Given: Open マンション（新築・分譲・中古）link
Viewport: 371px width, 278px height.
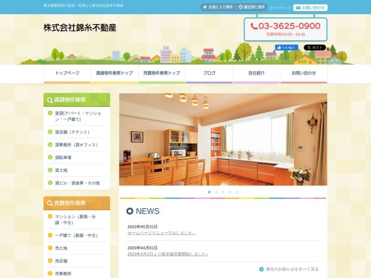Looking at the screenshot, I should [75, 219].
